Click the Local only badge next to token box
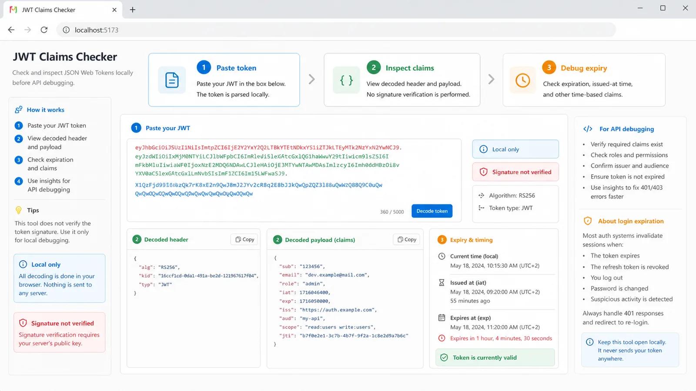696x391 pixels. pyautogui.click(x=515, y=149)
